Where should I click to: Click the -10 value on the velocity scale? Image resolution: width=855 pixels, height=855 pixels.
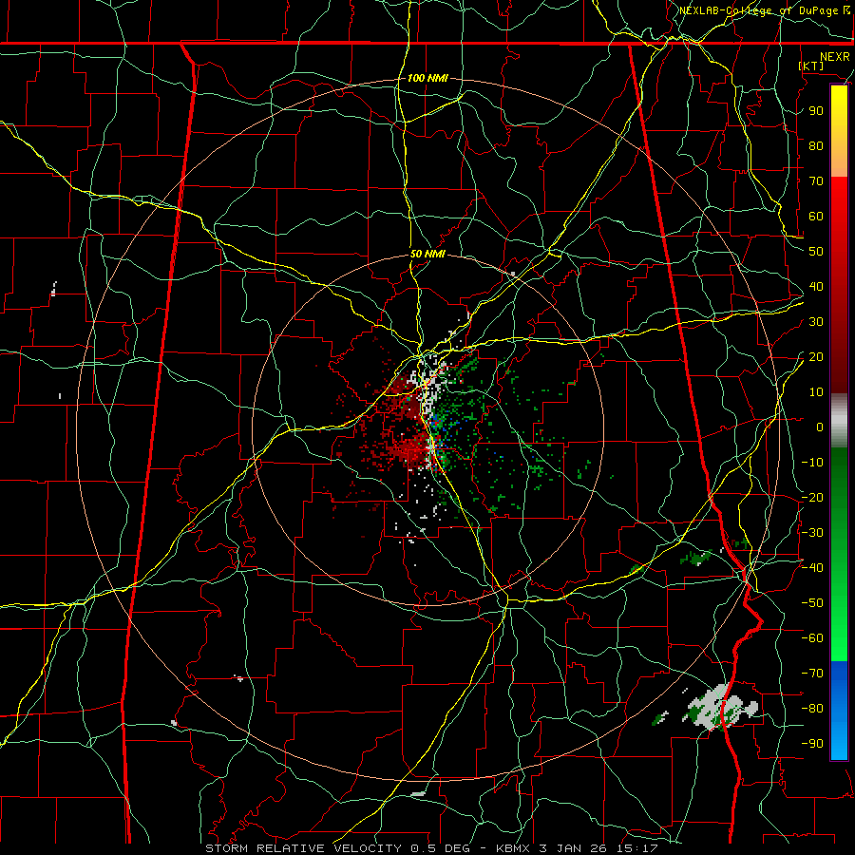pos(812,463)
